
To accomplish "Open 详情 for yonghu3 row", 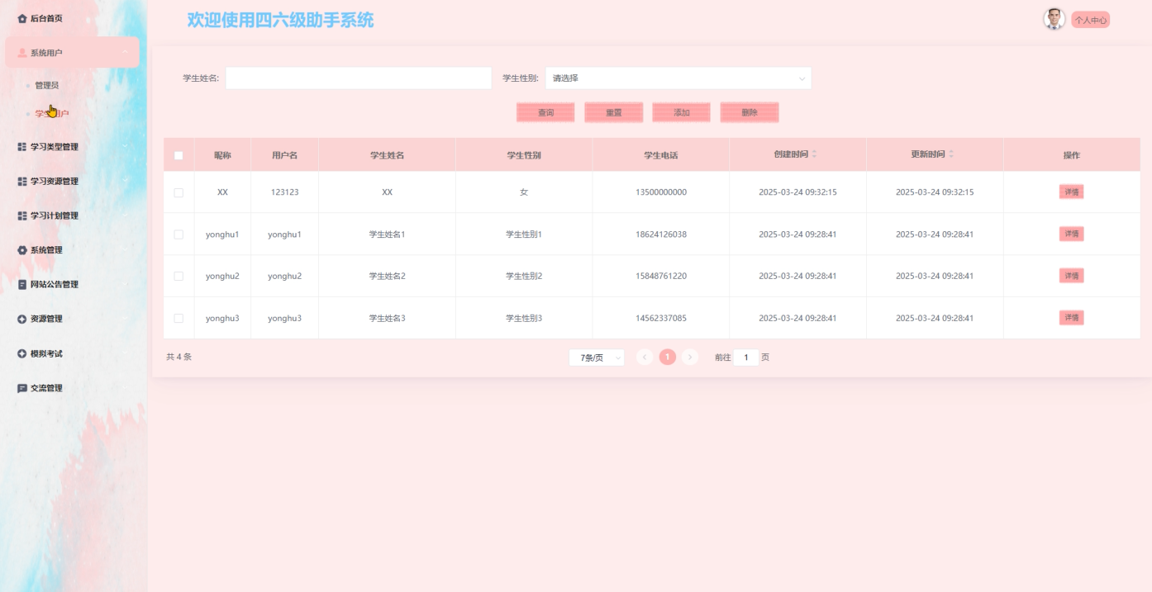I will 1072,318.
